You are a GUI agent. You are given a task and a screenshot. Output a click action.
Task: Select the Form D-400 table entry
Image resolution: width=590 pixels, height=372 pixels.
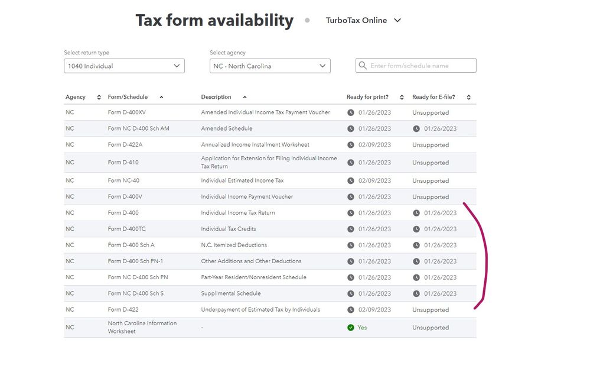click(123, 213)
